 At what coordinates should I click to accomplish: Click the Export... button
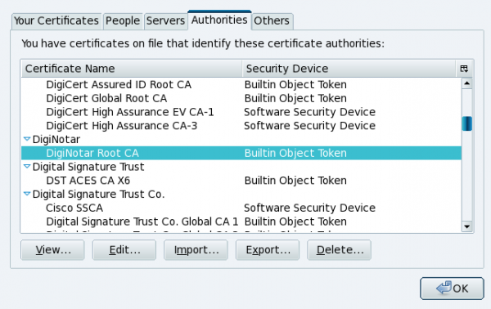click(268, 250)
